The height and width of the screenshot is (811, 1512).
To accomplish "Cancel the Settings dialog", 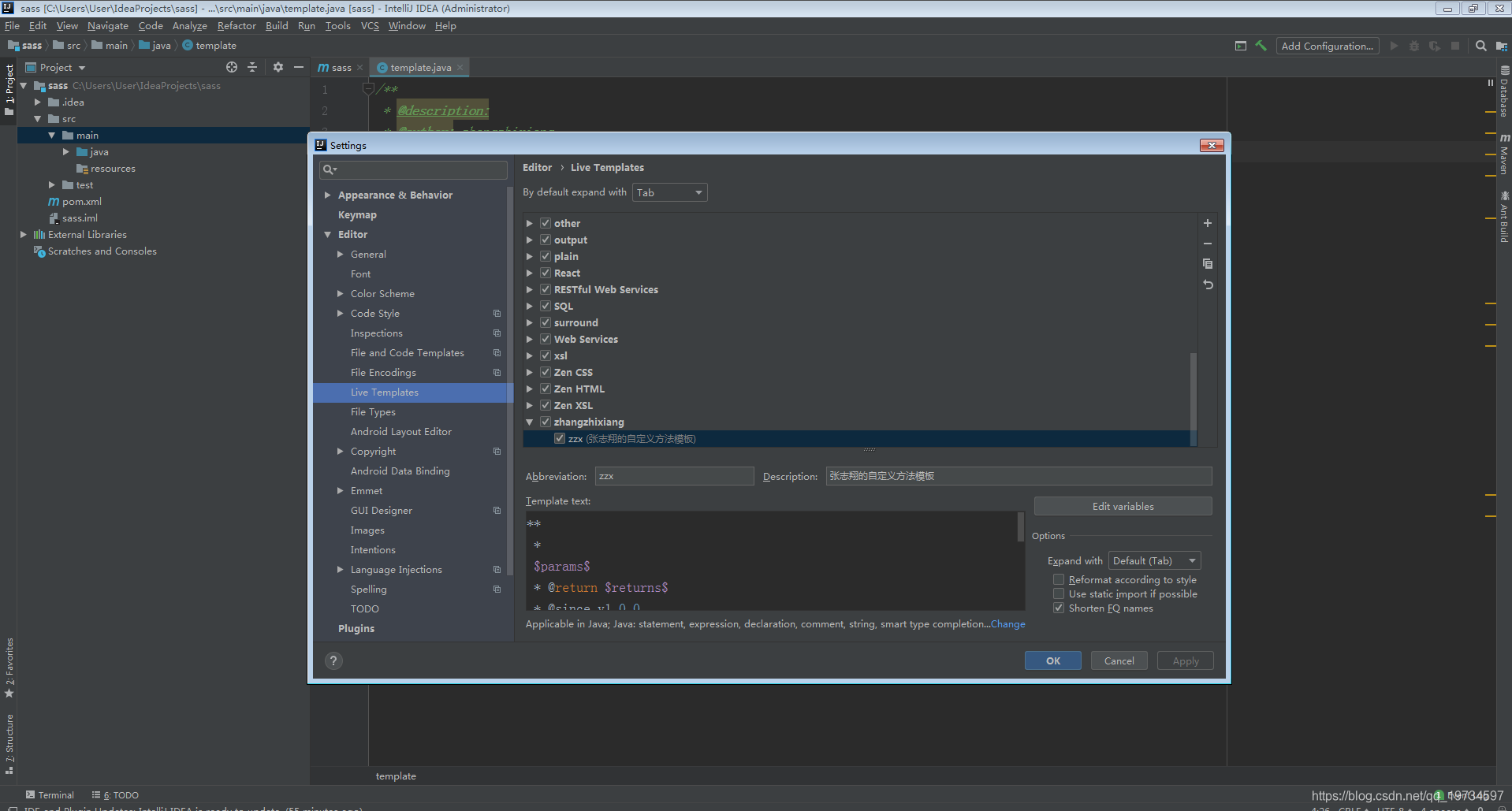I will coord(1119,660).
